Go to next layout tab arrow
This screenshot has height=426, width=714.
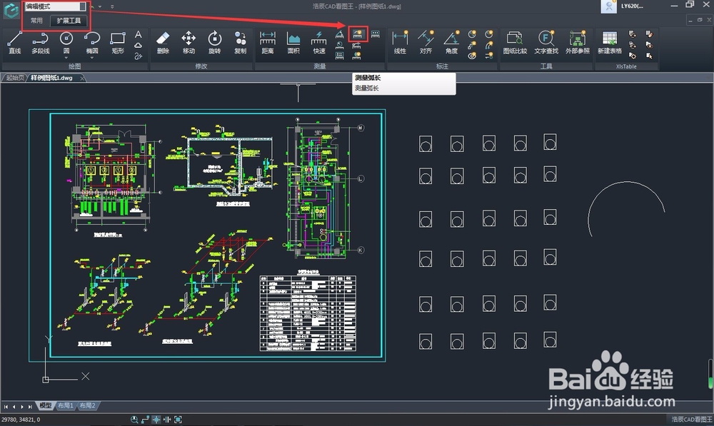point(22,407)
